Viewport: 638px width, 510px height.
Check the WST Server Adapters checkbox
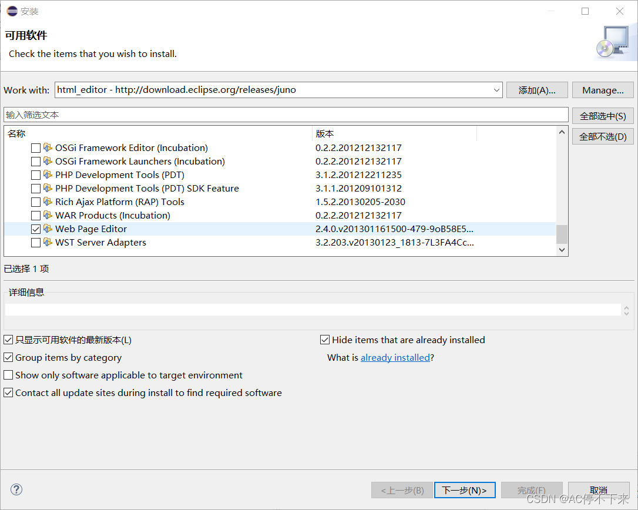click(36, 243)
